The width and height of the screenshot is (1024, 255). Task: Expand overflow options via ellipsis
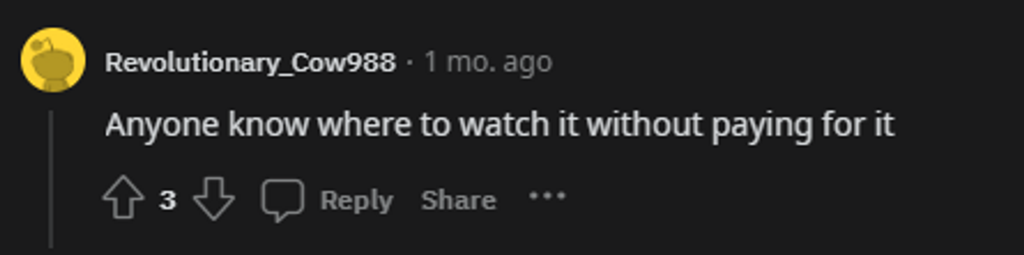click(547, 196)
